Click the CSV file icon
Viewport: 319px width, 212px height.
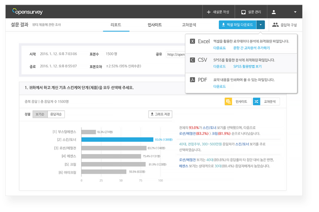(x=192, y=60)
